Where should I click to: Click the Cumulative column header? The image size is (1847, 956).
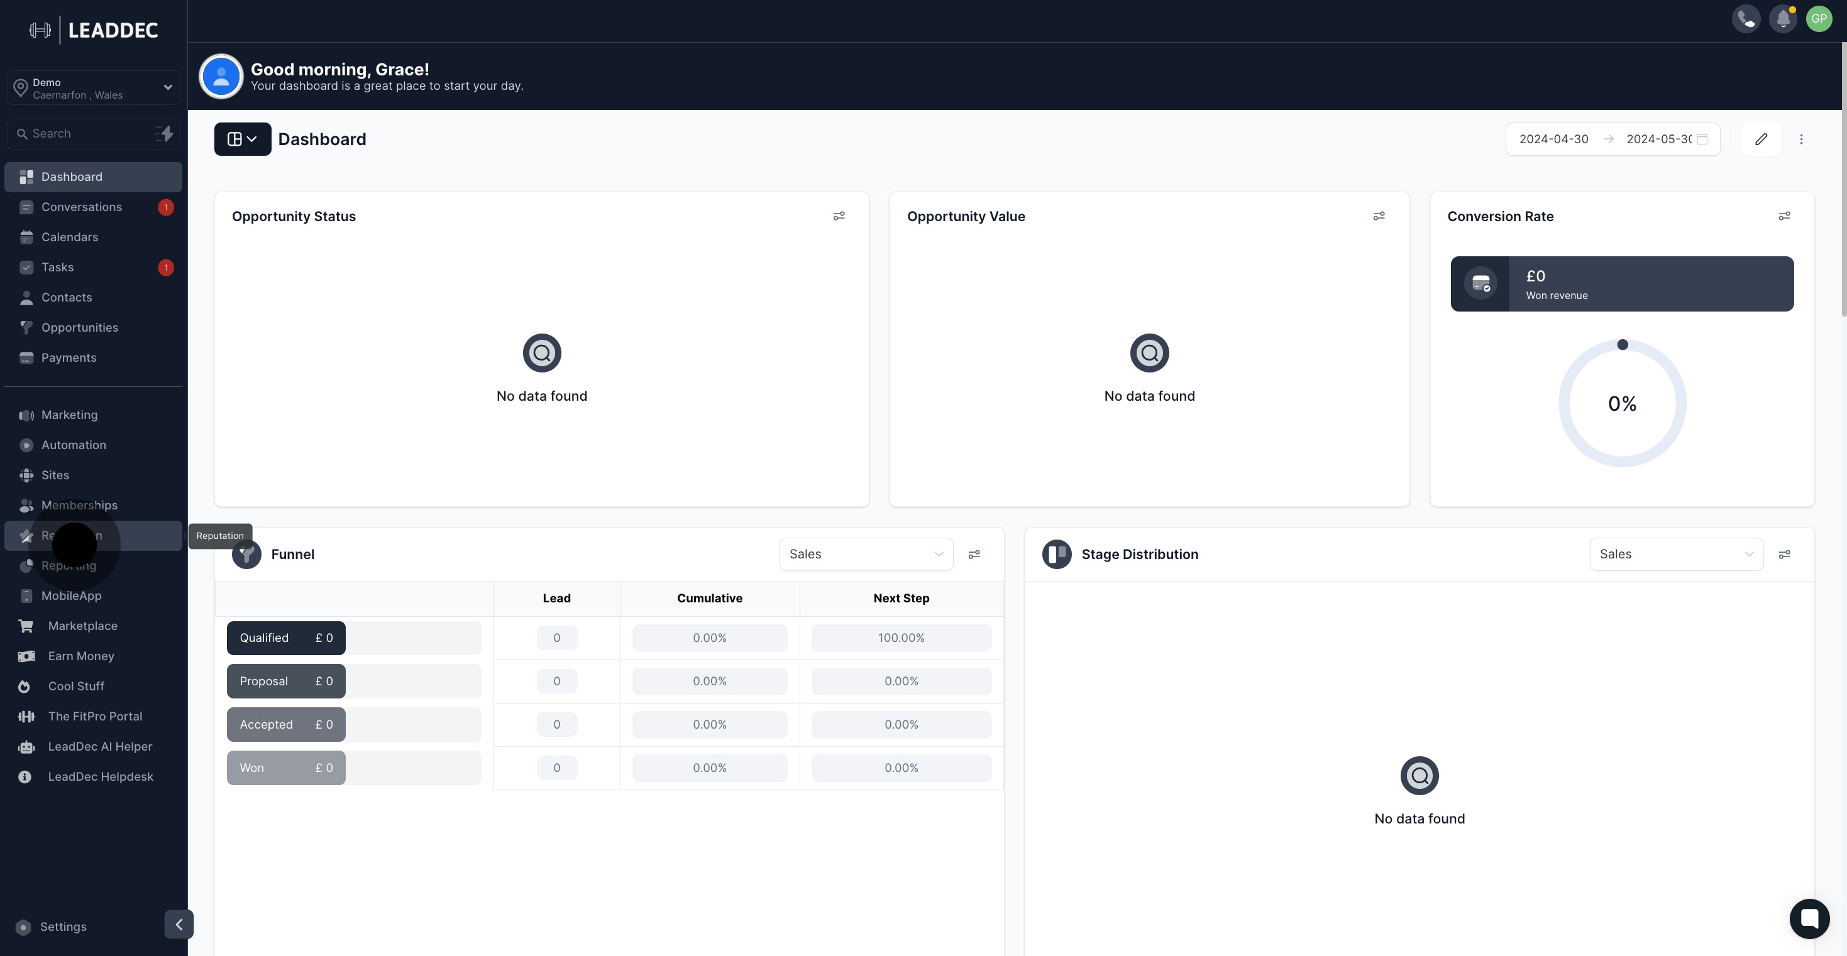click(710, 598)
